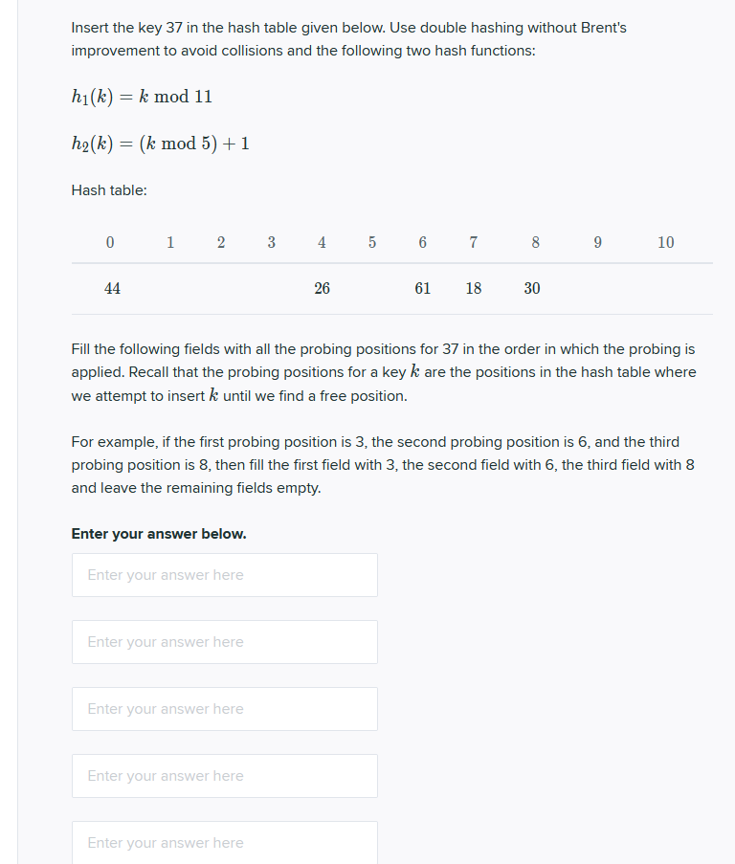Viewport: 735px width, 864px height.
Task: Click column header 10 in the table
Action: [x=665, y=242]
